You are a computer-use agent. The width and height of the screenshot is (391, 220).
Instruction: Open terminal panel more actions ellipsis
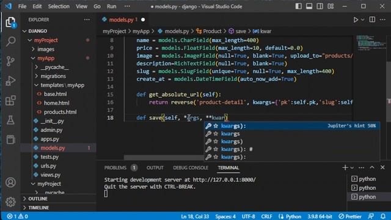(x=361, y=167)
